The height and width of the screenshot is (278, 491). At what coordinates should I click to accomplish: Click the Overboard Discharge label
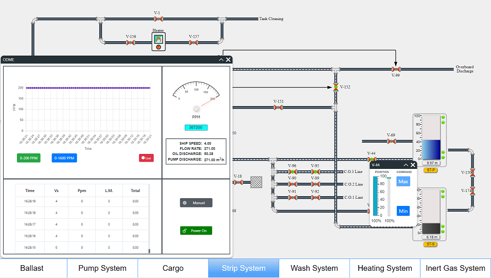(x=465, y=69)
